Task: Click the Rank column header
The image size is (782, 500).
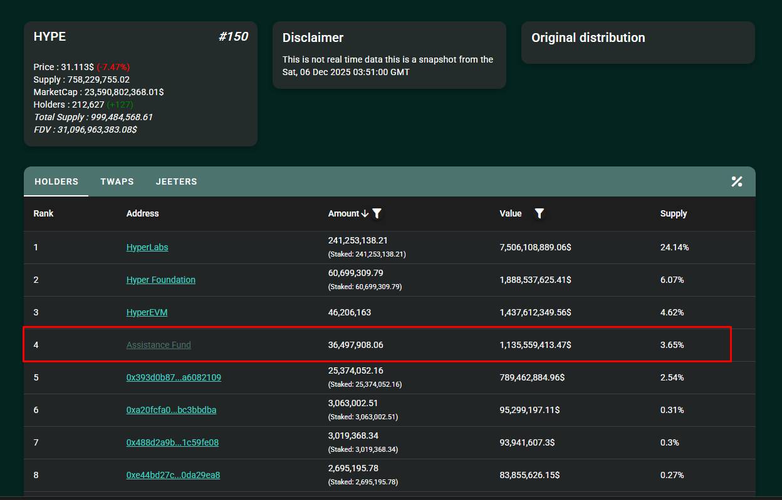Action: click(43, 213)
